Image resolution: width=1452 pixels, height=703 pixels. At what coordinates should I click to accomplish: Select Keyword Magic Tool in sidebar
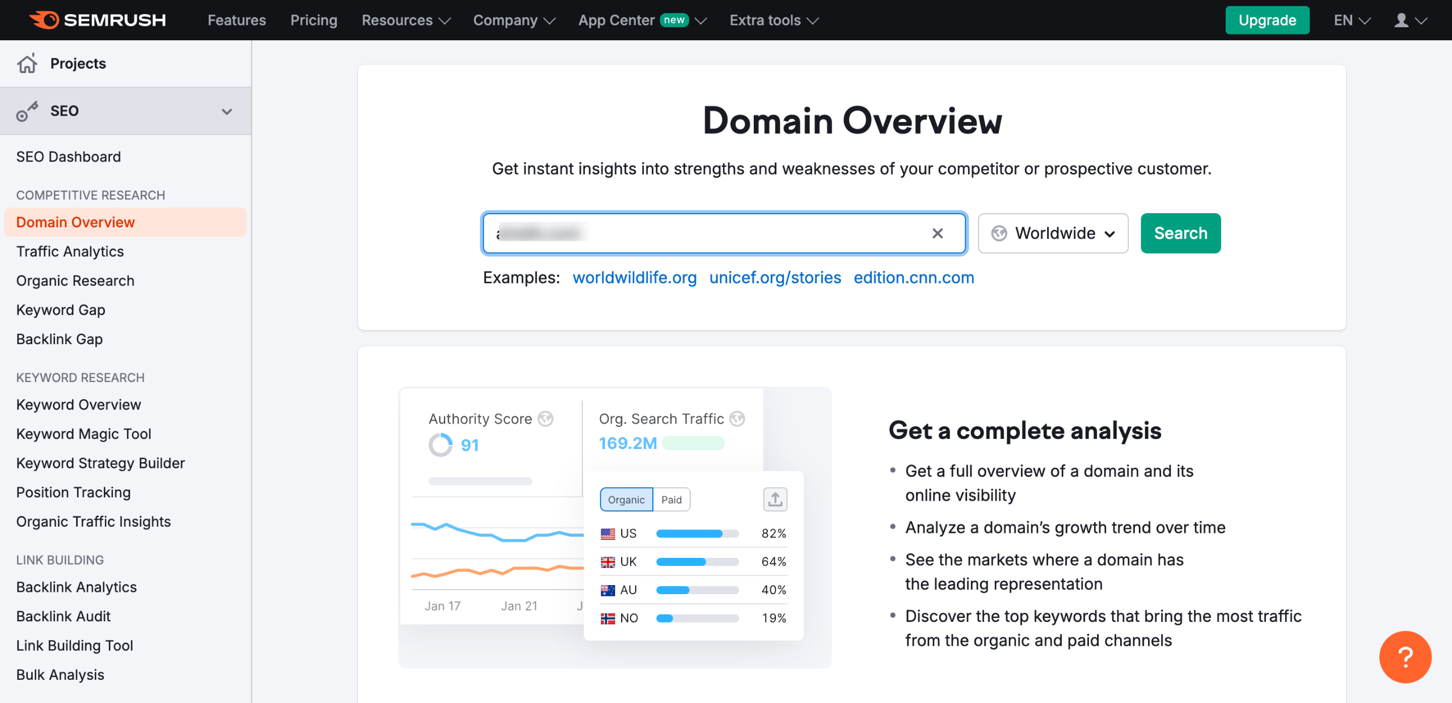(83, 434)
